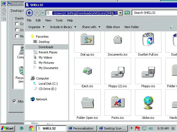This screenshot has height=132, width=177.
Task: Create a New folder
Action: pyautogui.click(x=132, y=27)
